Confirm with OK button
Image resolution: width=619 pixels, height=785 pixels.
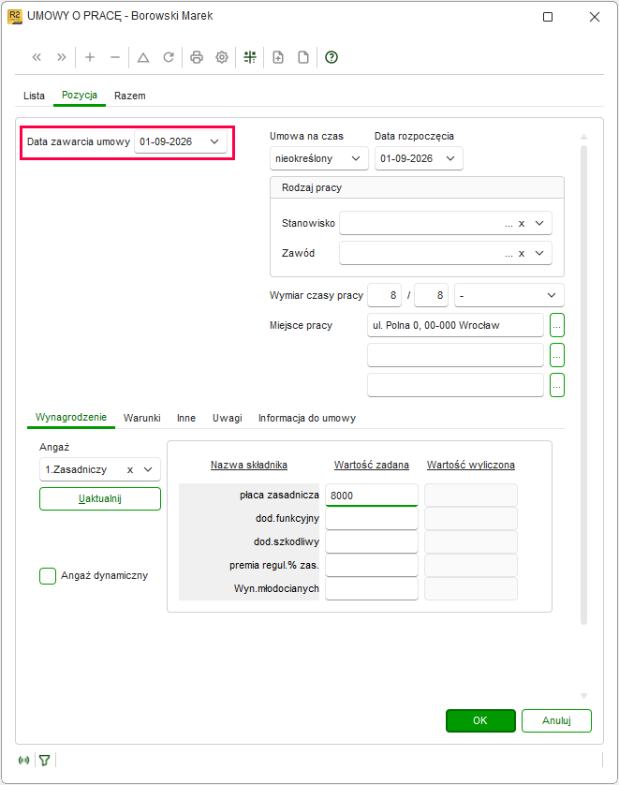coord(480,720)
